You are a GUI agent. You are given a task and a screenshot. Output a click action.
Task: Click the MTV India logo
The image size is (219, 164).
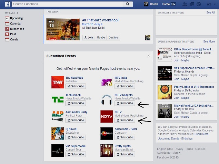(107, 82)
